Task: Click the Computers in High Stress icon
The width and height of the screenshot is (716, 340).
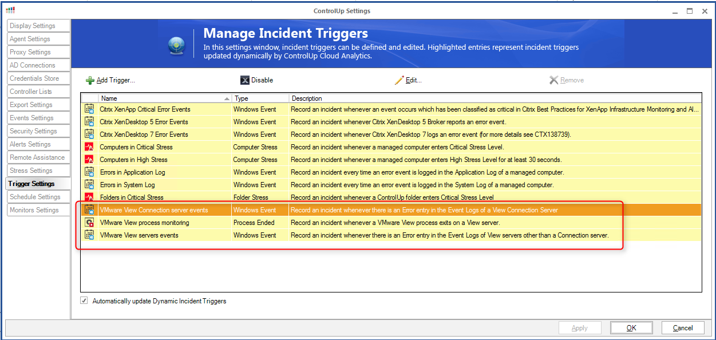Action: point(89,159)
